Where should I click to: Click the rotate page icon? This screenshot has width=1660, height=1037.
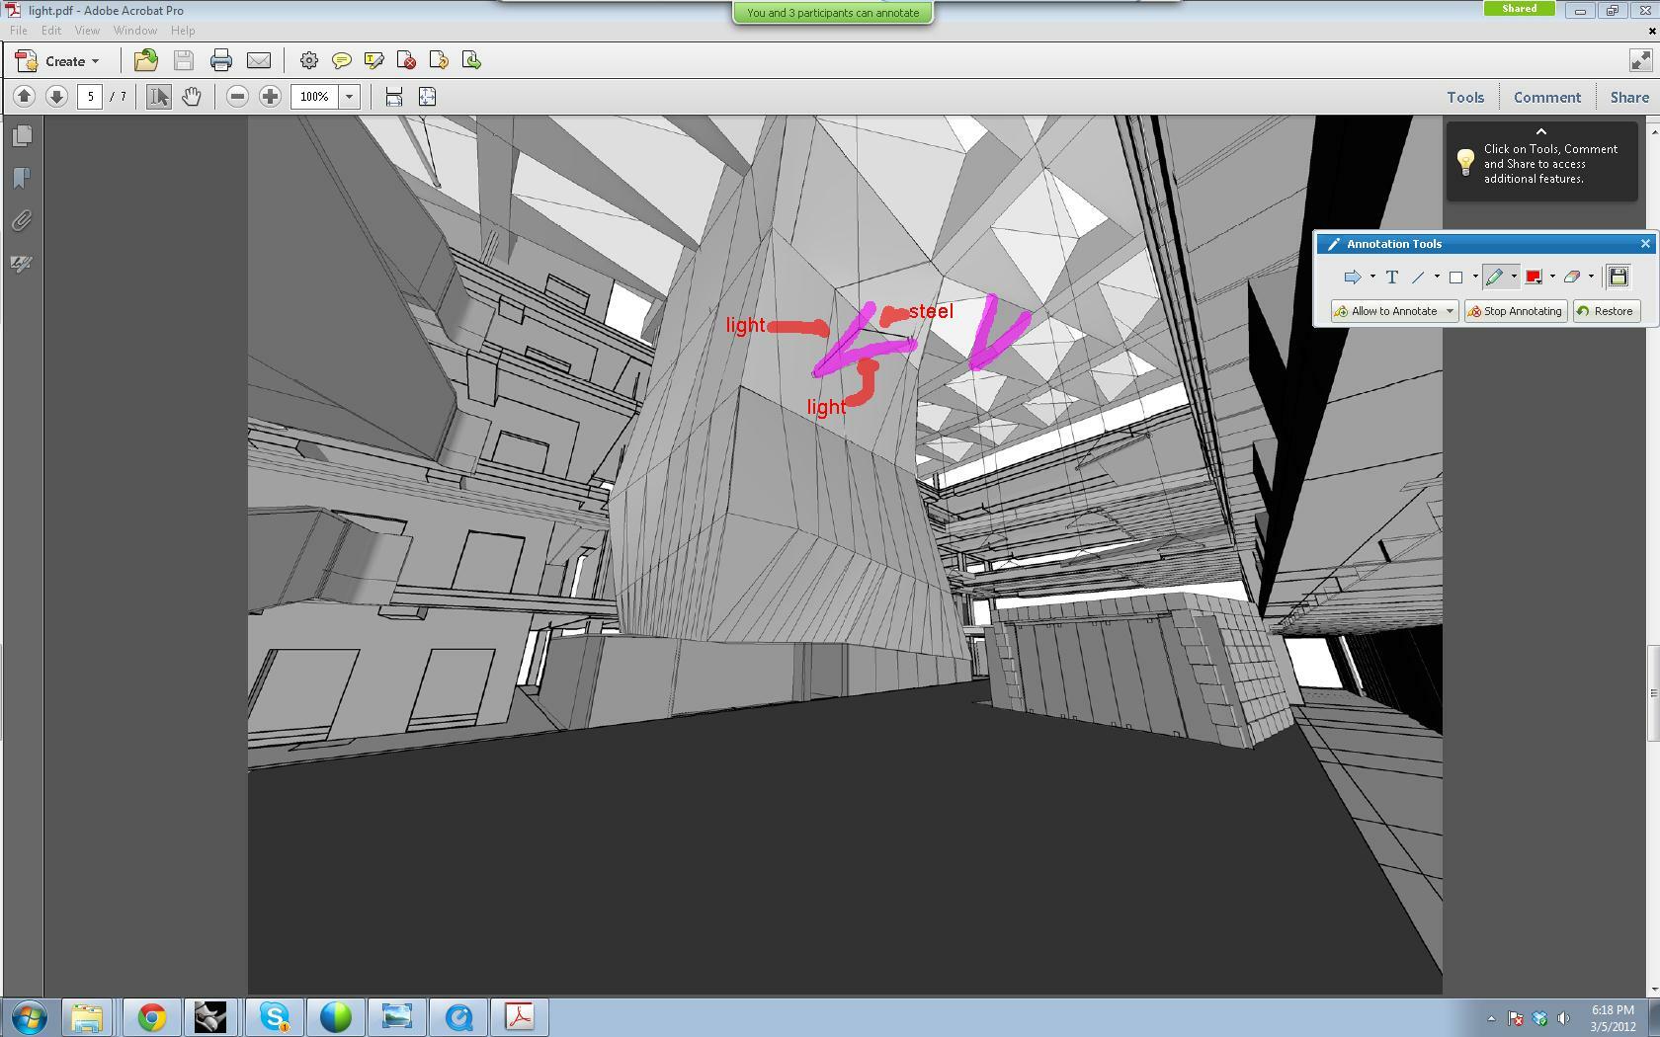439,61
